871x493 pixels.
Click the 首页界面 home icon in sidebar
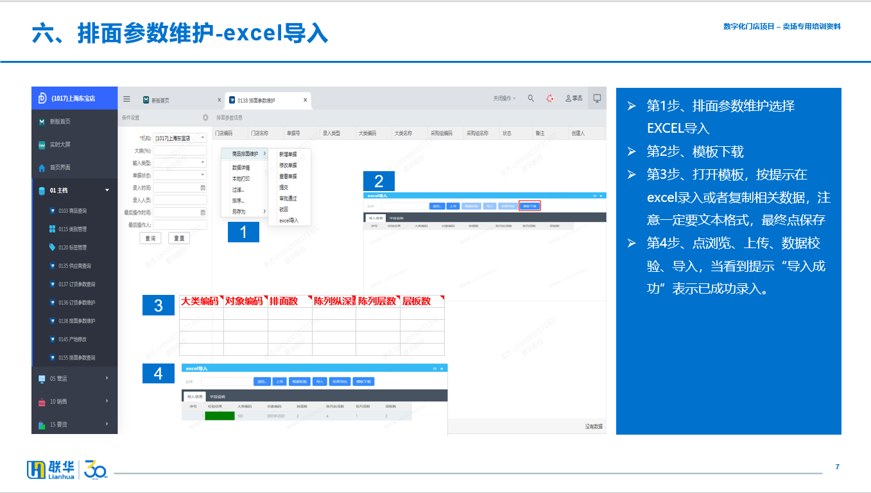tap(42, 168)
